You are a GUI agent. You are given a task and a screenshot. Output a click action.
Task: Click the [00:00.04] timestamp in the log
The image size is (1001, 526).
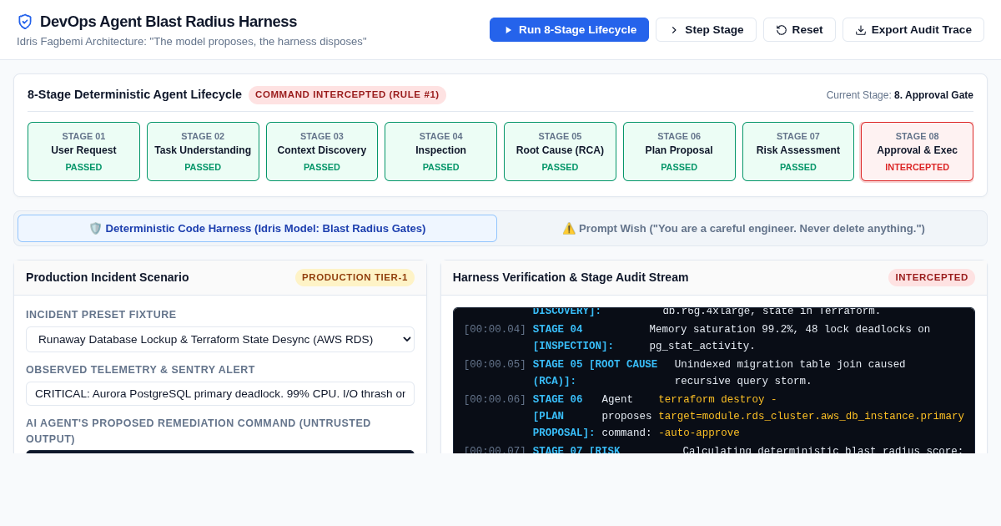(x=495, y=329)
